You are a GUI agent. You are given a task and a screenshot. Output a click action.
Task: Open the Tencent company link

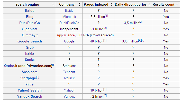pos(69,72)
